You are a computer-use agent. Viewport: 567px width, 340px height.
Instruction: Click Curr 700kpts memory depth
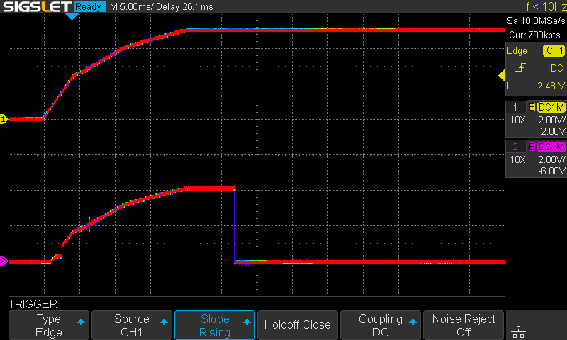coord(534,35)
